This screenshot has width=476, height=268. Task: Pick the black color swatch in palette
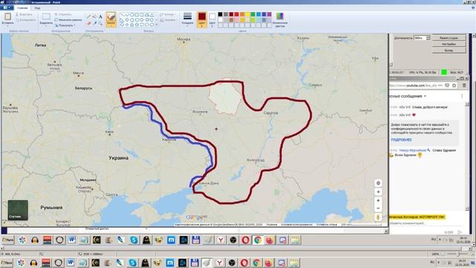pos(220,14)
